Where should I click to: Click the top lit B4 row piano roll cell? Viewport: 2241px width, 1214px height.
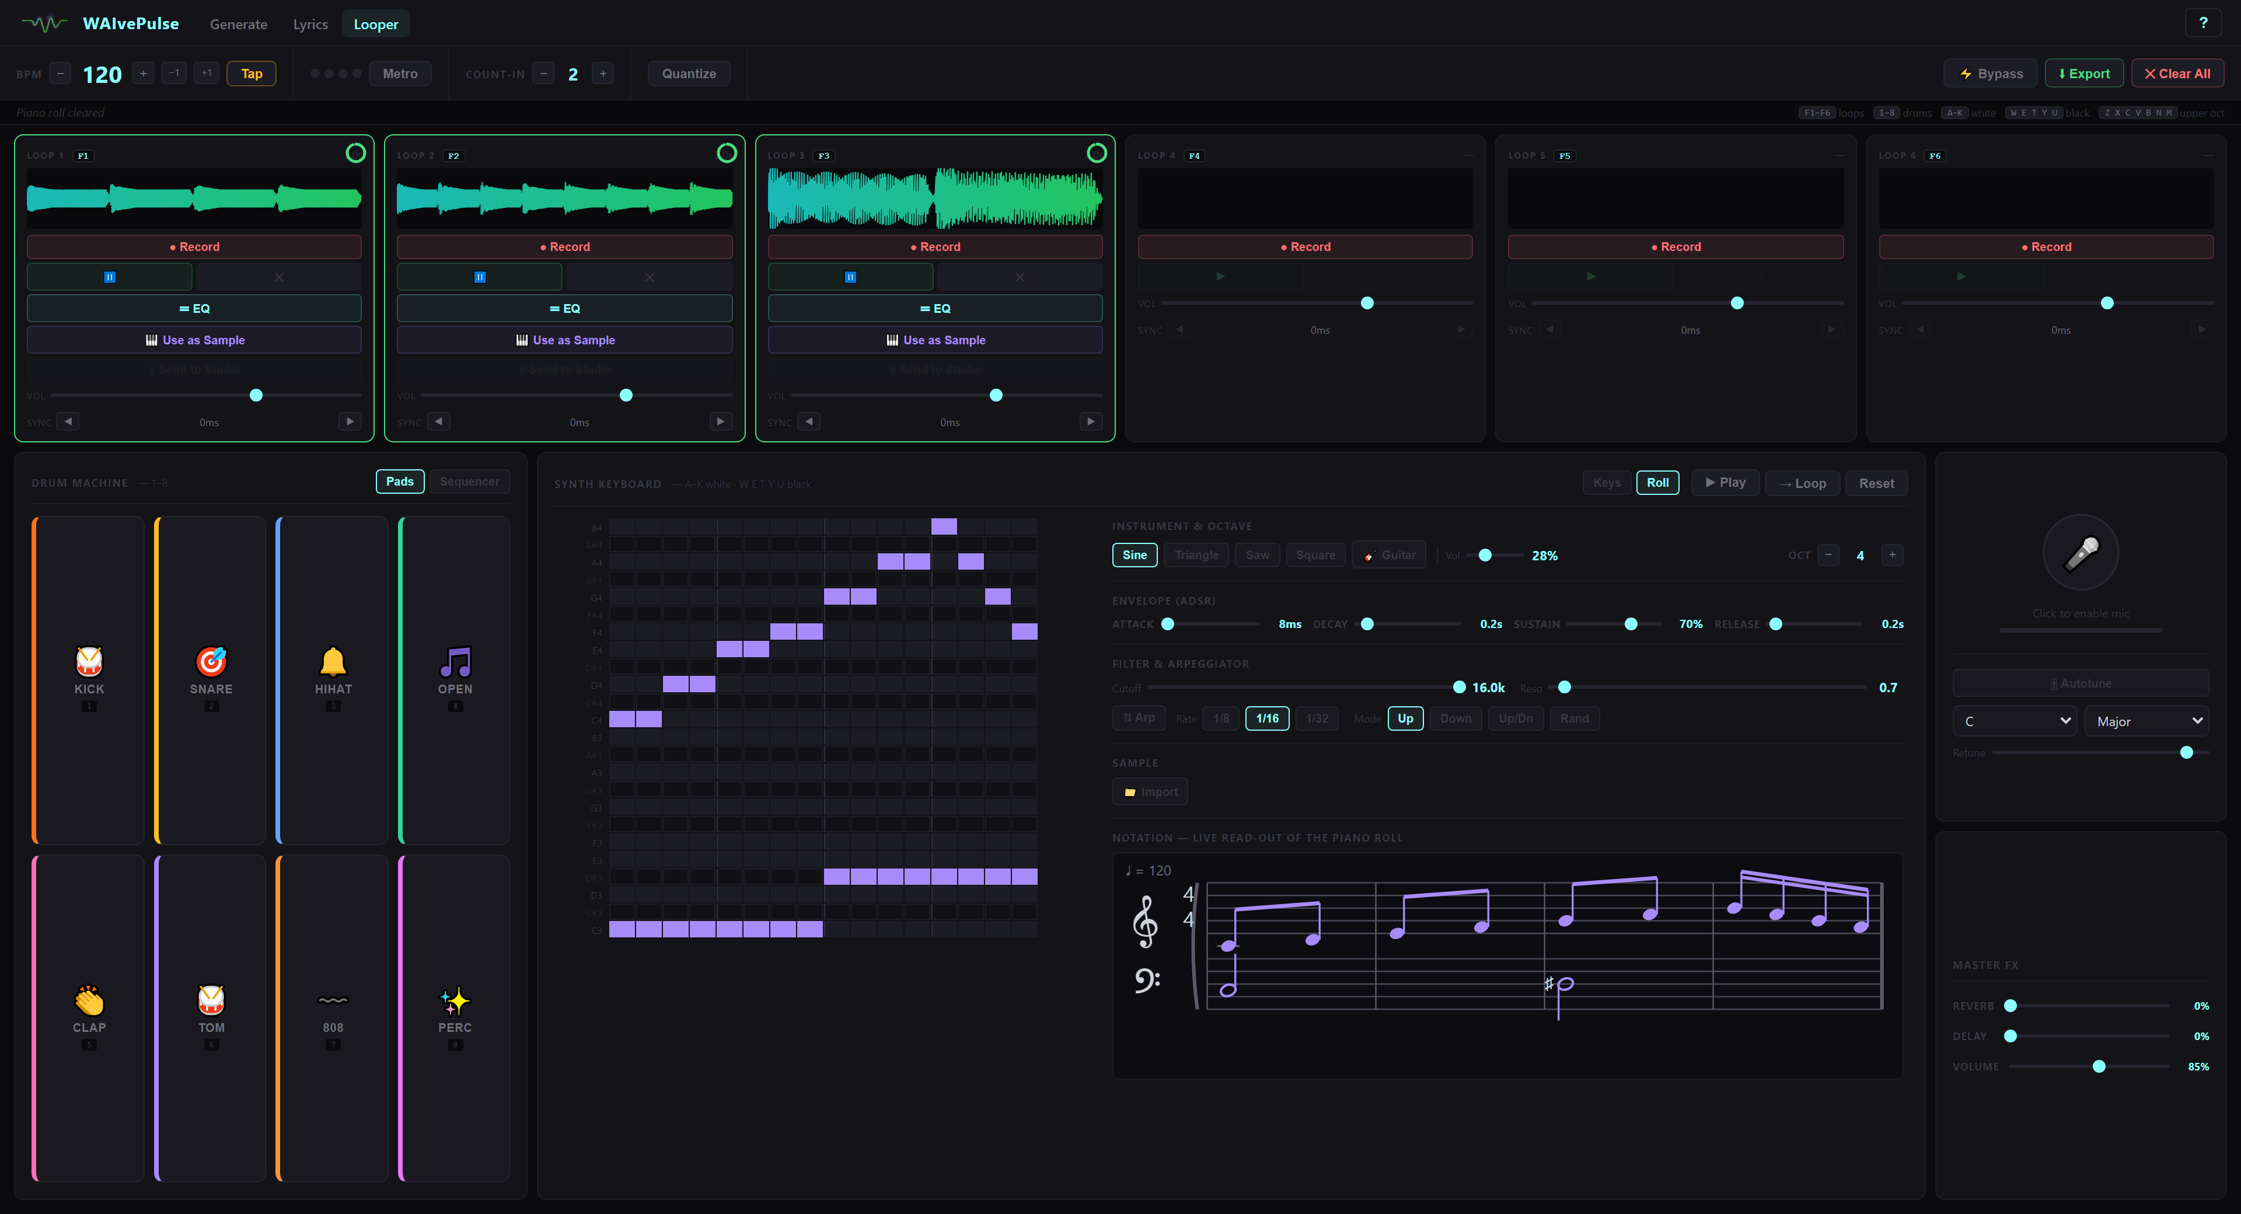(944, 526)
